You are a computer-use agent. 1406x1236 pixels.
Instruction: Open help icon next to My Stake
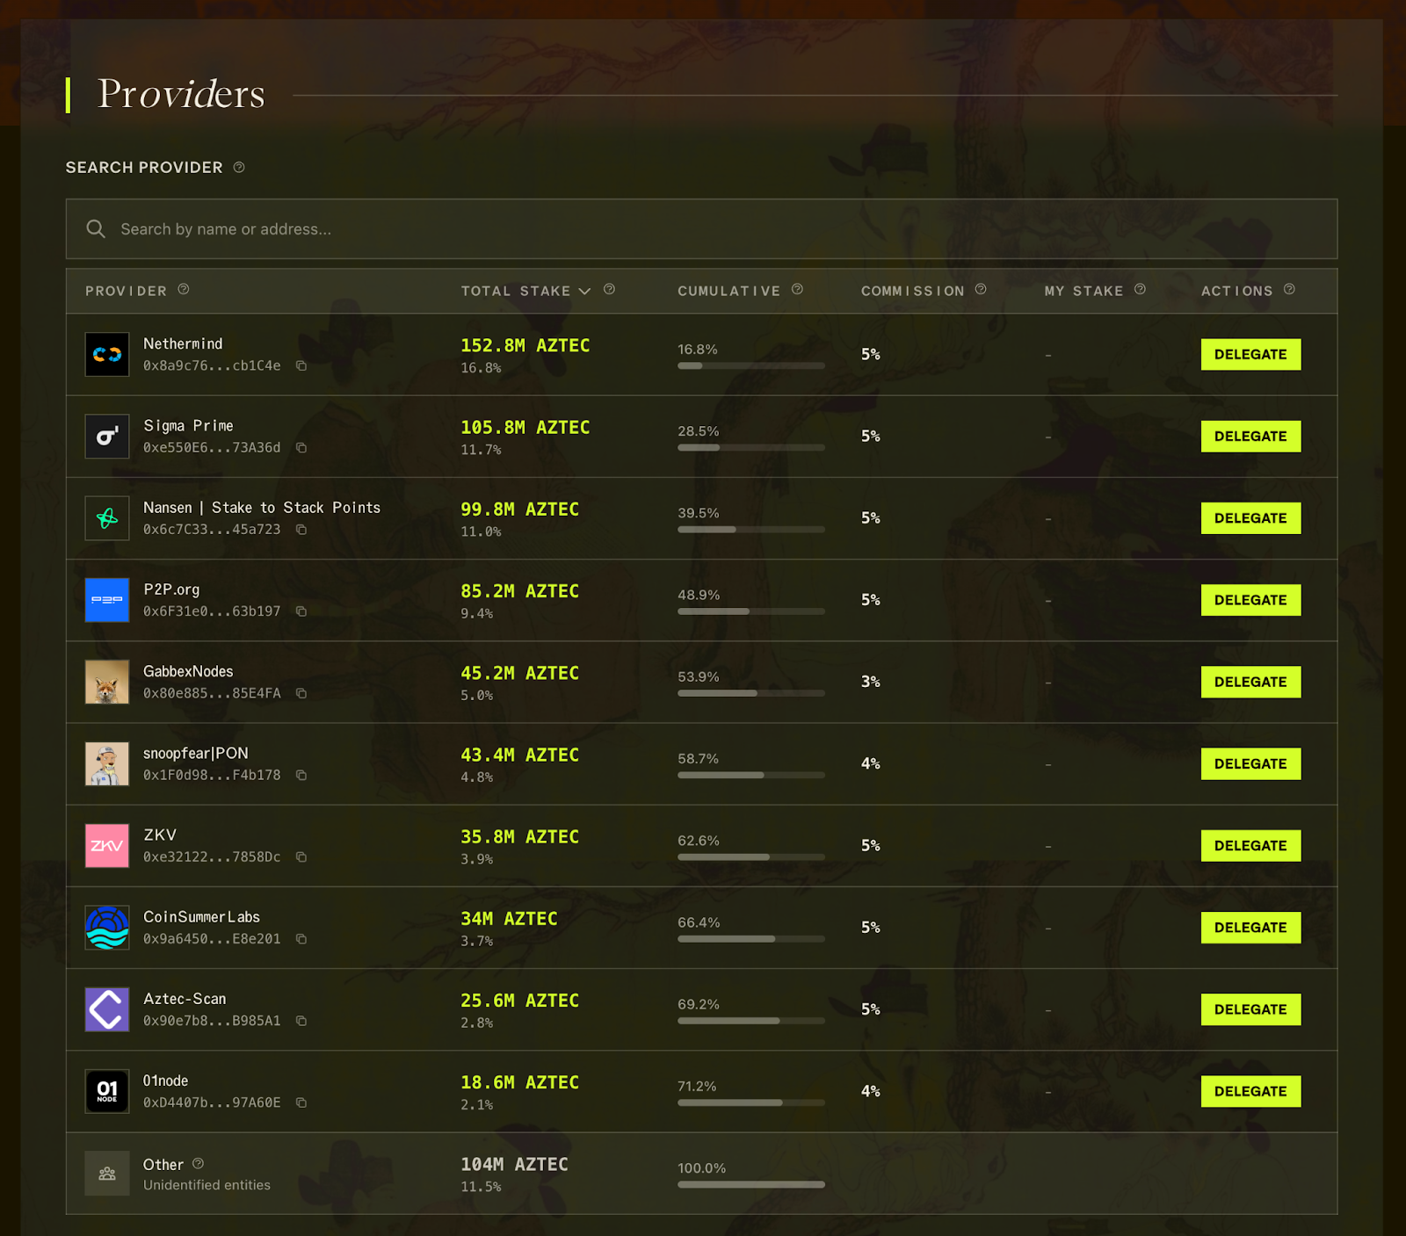[1140, 289]
